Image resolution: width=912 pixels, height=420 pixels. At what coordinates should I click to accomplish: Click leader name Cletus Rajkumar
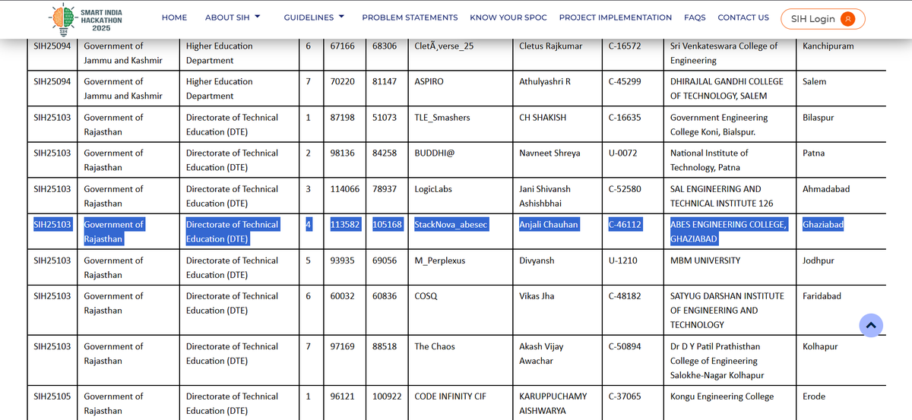(551, 46)
